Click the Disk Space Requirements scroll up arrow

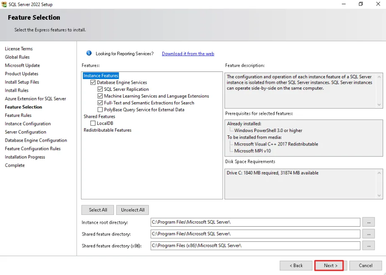click(x=379, y=173)
